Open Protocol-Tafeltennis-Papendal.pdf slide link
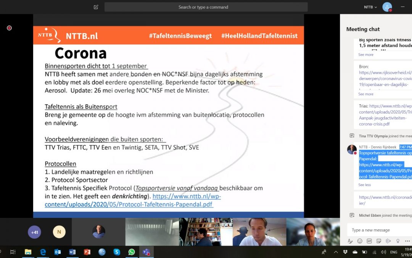 [133, 200]
